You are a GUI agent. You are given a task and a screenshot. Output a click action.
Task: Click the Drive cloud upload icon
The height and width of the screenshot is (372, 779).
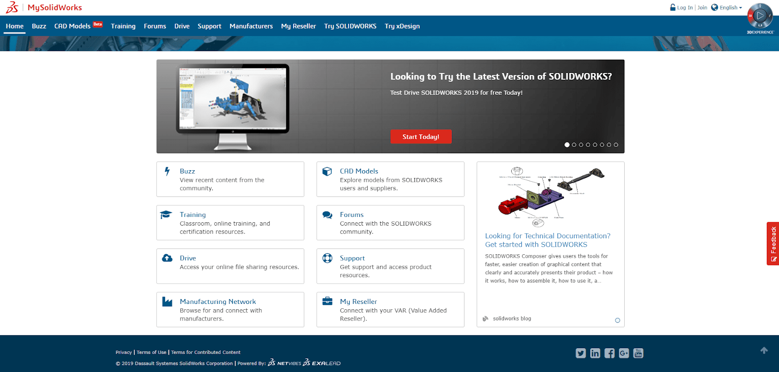pos(167,258)
